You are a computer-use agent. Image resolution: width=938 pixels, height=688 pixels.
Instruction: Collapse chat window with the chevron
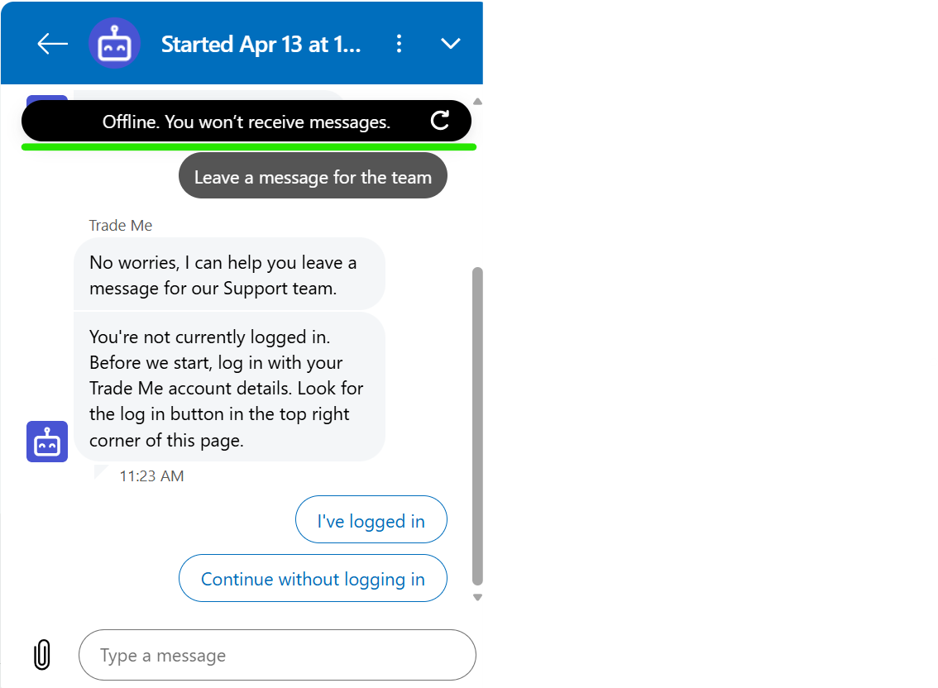(x=451, y=44)
